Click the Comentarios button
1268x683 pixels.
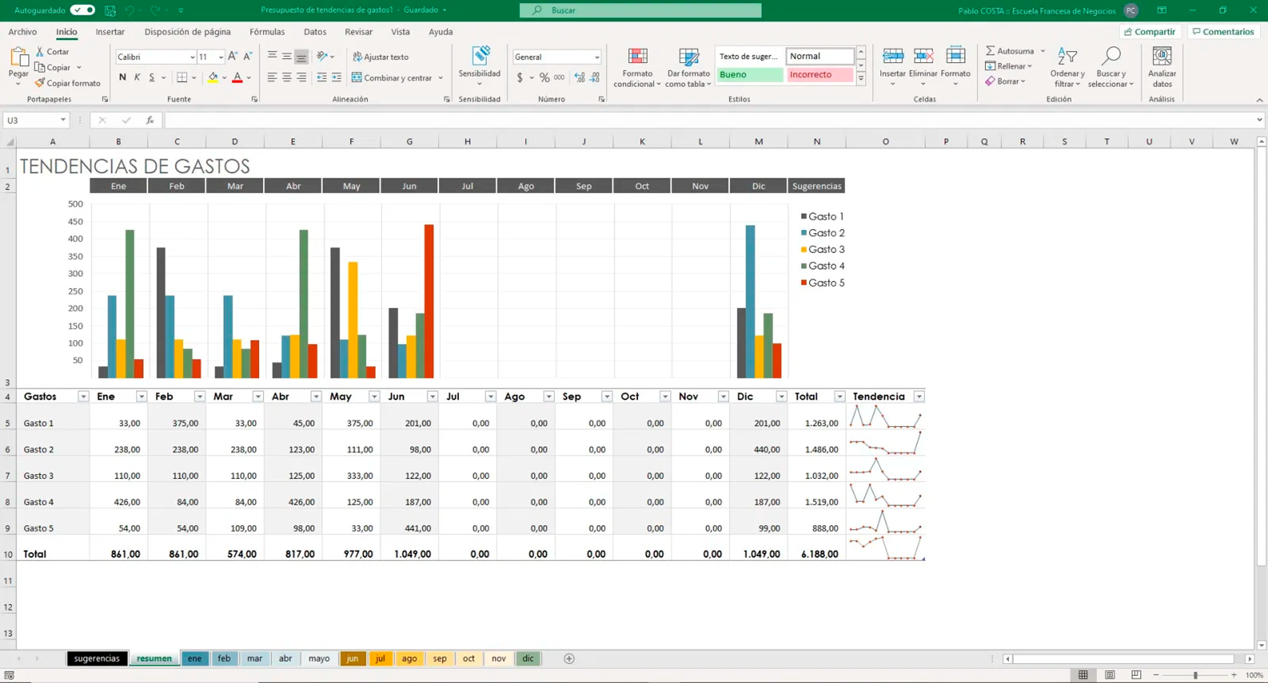tap(1223, 32)
